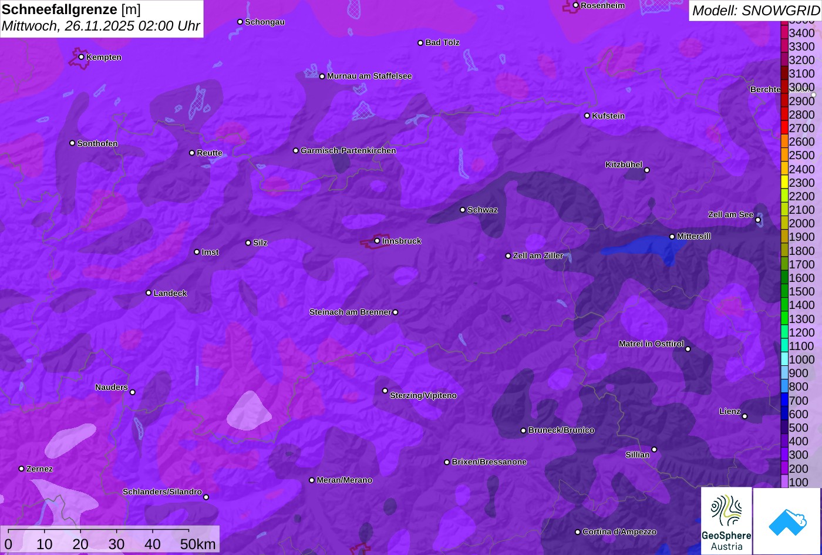Click the "500" legend value
Image resolution: width=822 pixels, height=555 pixels.
click(x=799, y=428)
